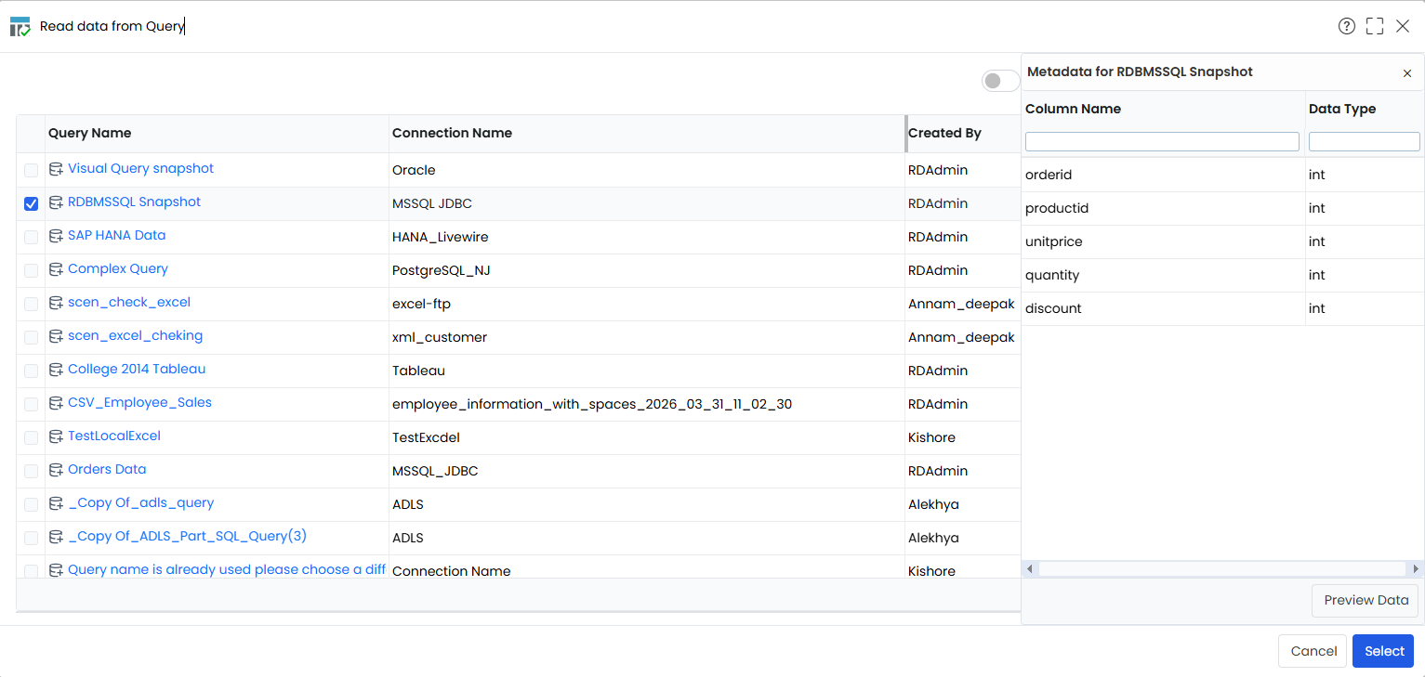
Task: Flip the toggle switch above the query table
Action: 1001,81
